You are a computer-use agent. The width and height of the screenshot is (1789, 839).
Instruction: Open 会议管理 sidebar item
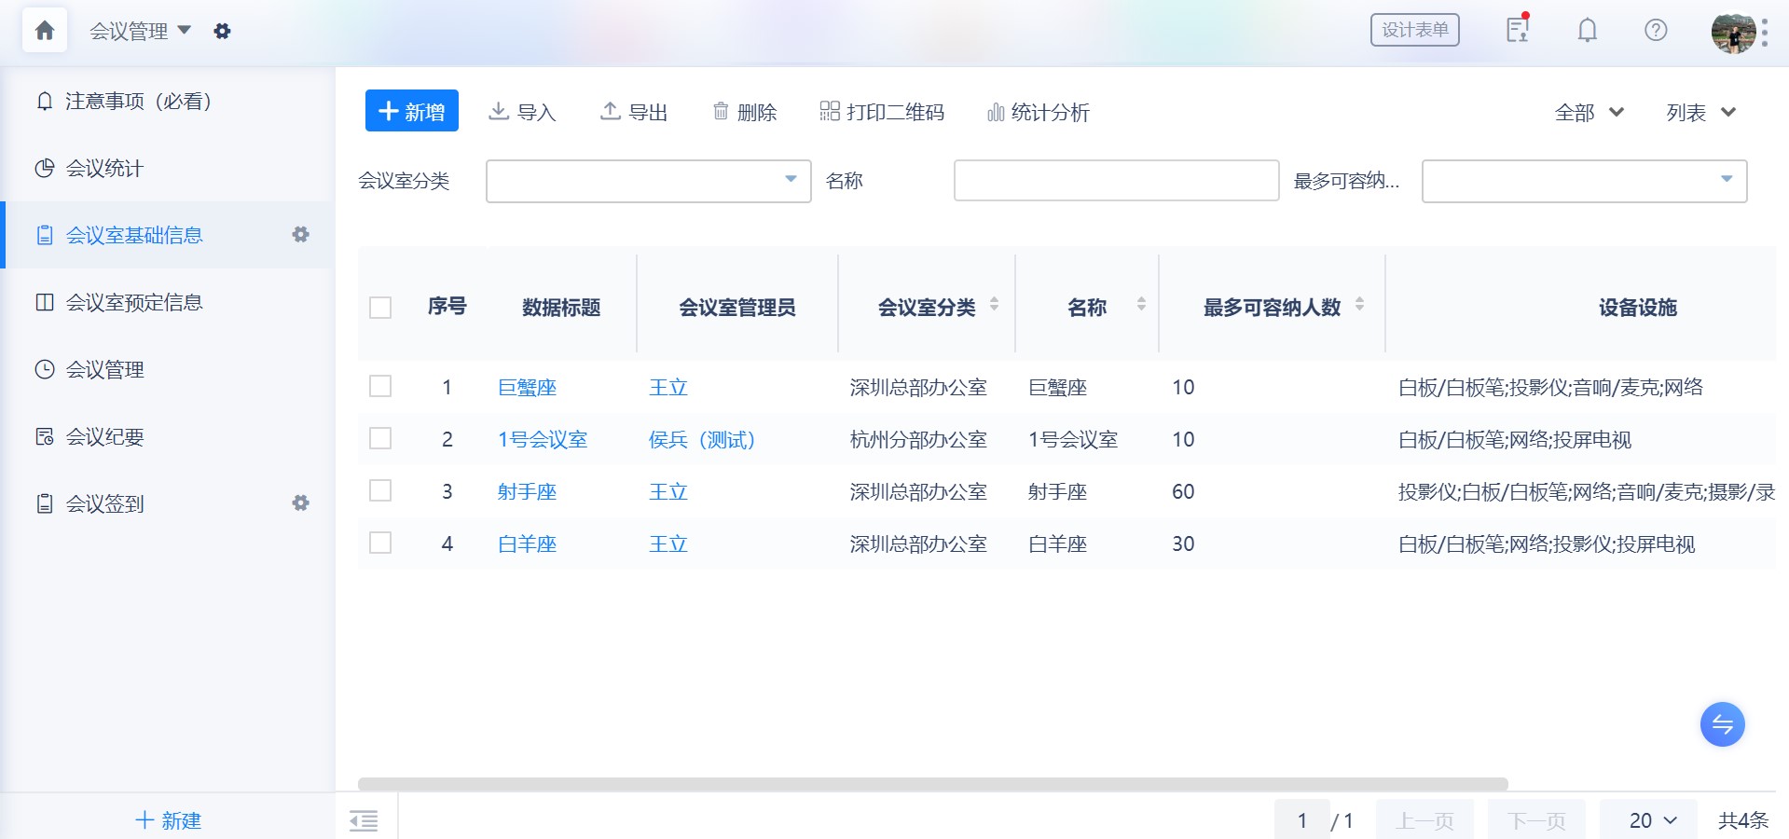(168, 369)
